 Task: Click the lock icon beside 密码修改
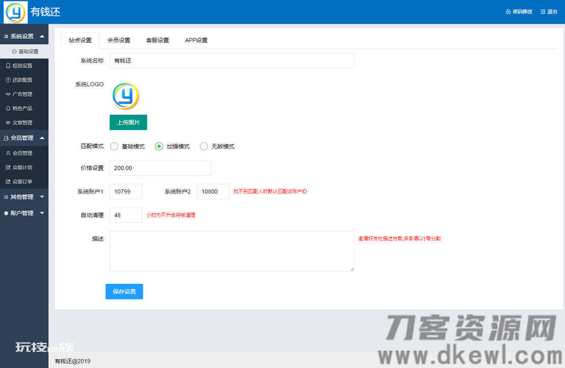(508, 12)
